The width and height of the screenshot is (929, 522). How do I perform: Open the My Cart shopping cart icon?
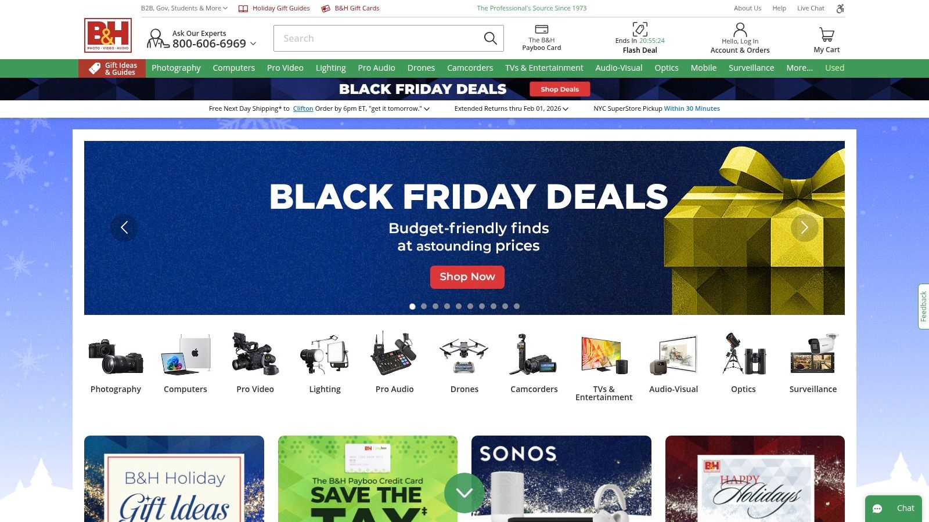[x=827, y=34]
